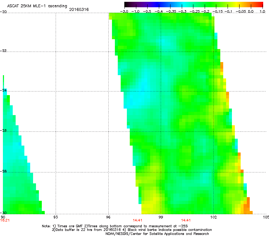This screenshot has height=236, width=269.
Task: Click the -28 latitude axis label
Action: 3,171
